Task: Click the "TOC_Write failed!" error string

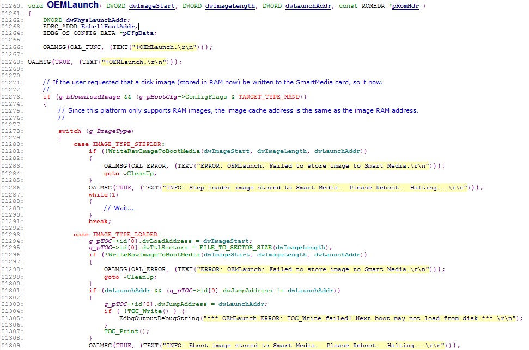Action: 360,318
